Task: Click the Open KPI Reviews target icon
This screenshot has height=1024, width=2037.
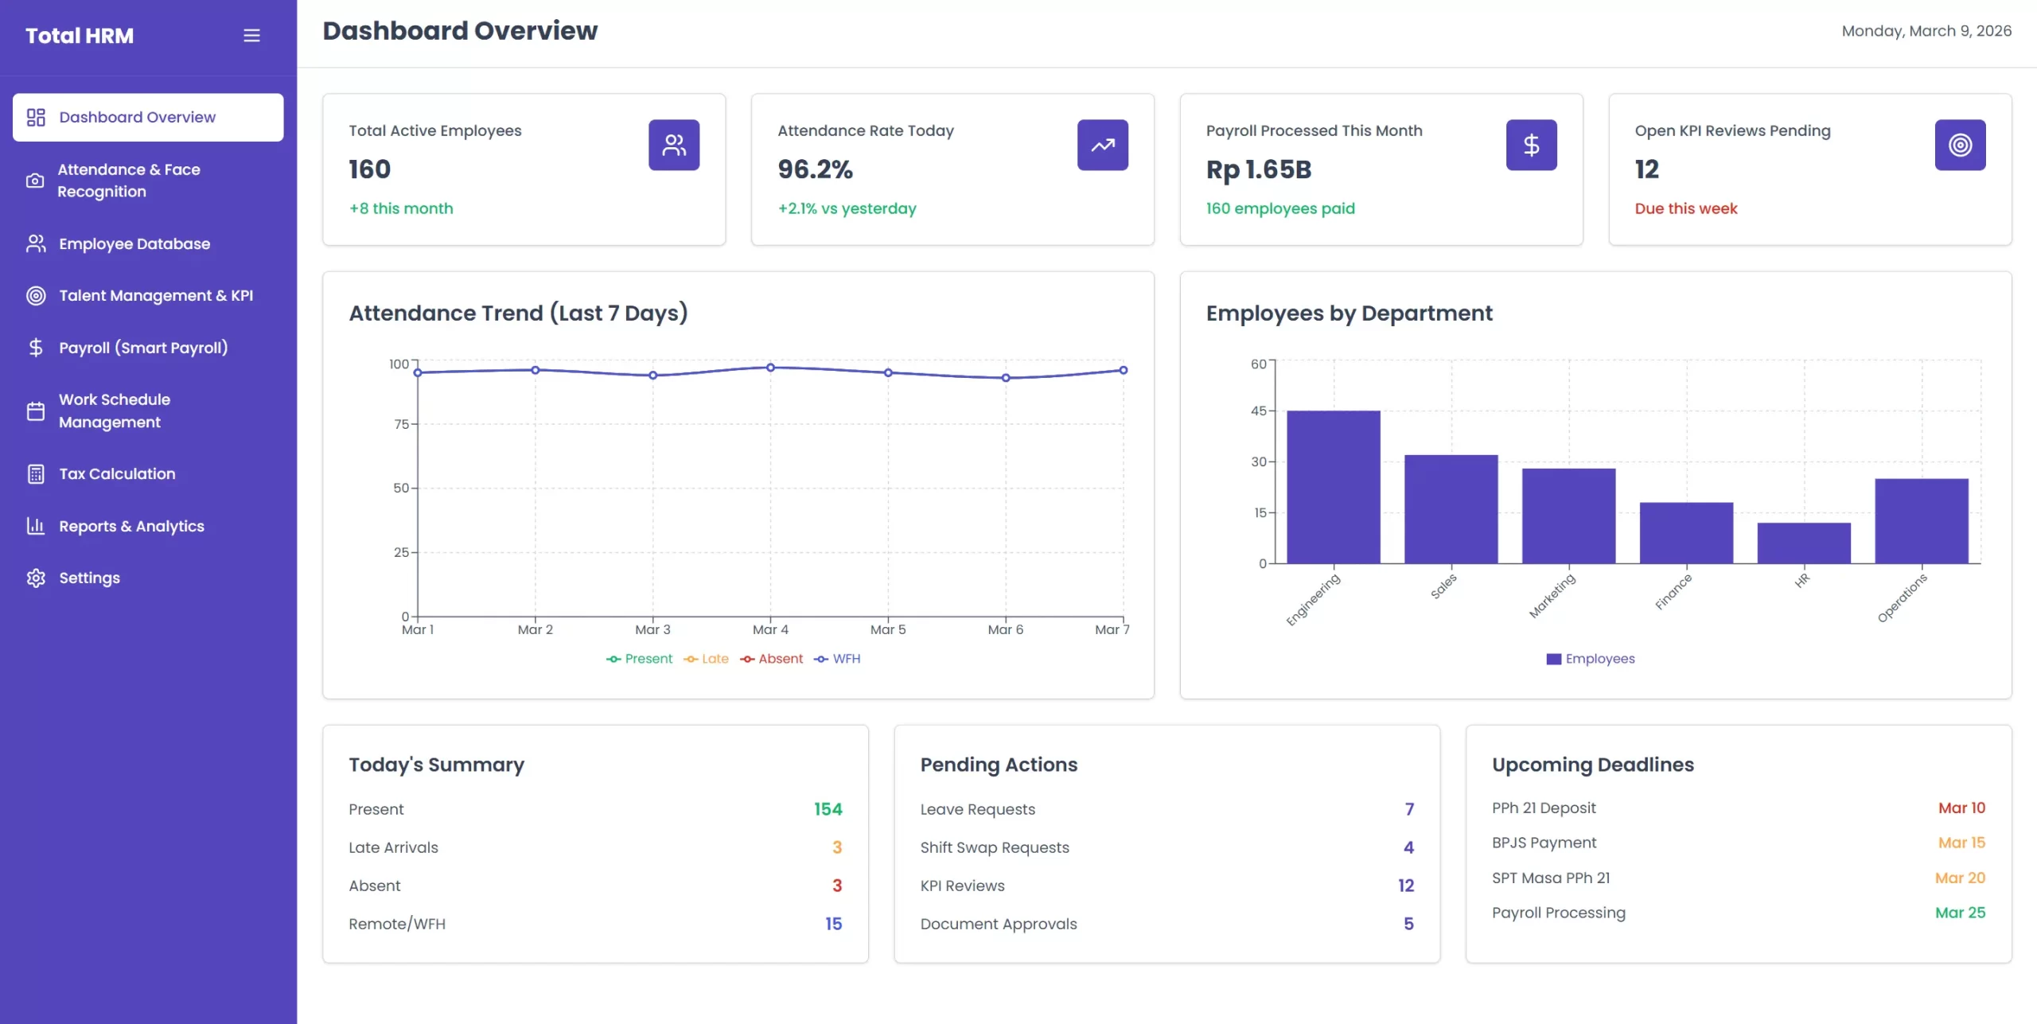Action: (x=1959, y=145)
